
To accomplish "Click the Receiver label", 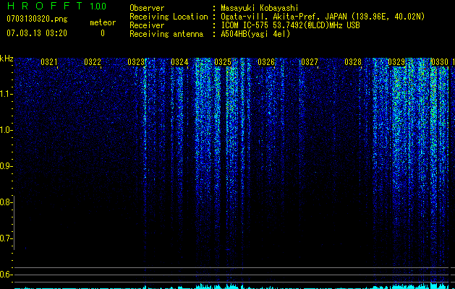I will (147, 25).
